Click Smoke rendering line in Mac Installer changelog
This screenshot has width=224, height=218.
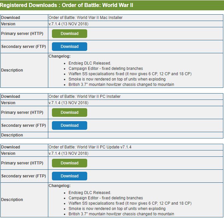pyautogui.click(x=117, y=79)
